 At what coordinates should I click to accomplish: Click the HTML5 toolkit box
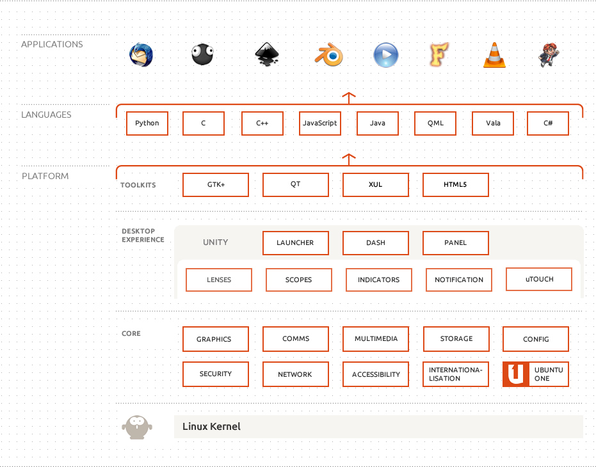tap(455, 185)
